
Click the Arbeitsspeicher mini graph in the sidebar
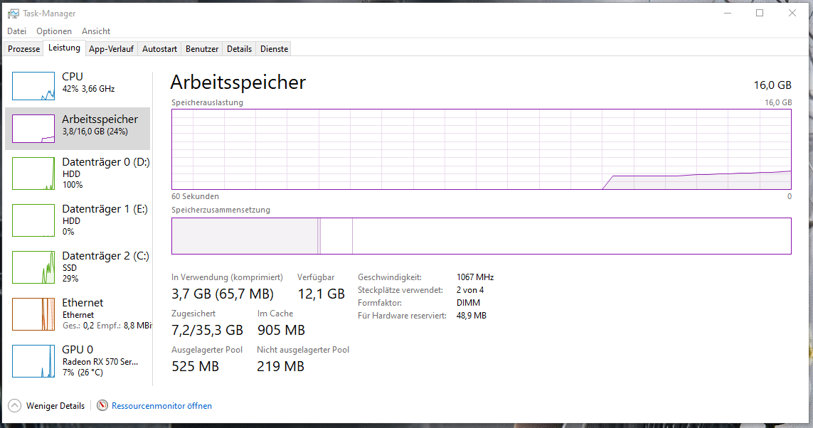pos(33,129)
